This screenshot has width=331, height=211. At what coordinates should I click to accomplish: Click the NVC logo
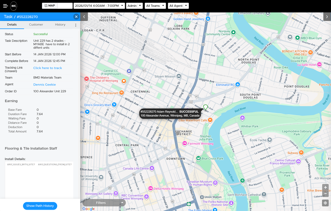(14, 6)
